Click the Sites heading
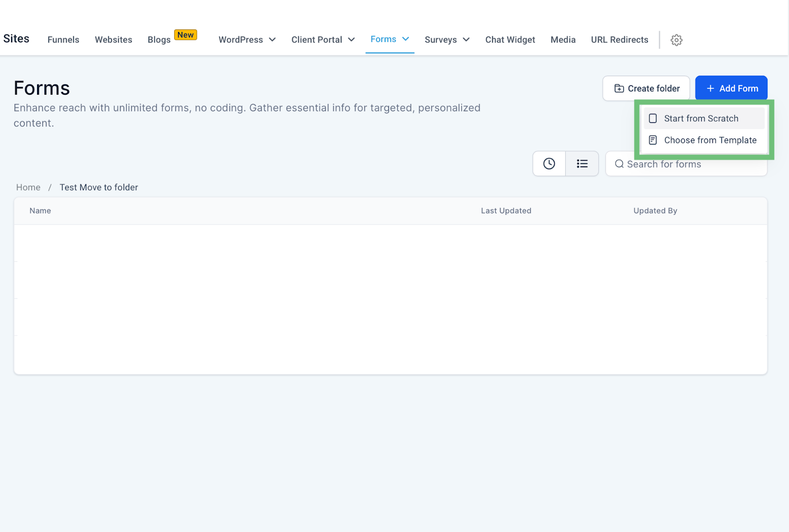This screenshot has height=532, width=789. pos(16,38)
